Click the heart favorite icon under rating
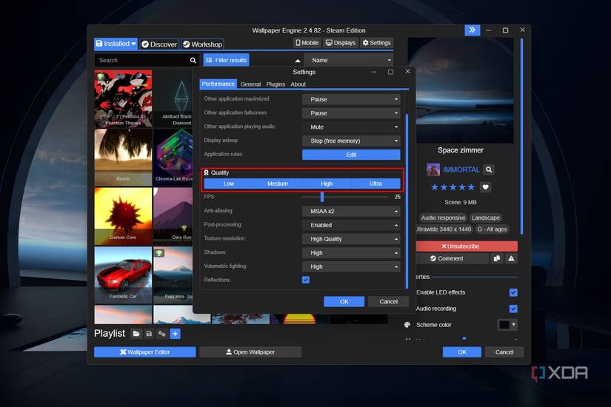The height and width of the screenshot is (407, 611). (x=485, y=187)
